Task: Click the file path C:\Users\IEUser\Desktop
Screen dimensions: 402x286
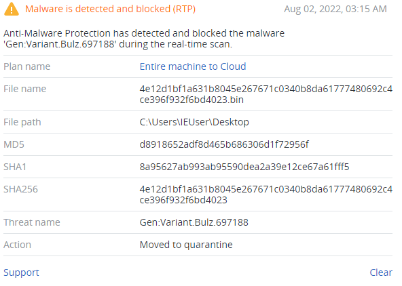Action: pyautogui.click(x=194, y=122)
